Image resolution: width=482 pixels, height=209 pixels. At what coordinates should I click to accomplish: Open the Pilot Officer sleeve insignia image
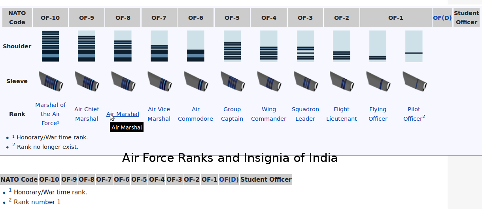[414, 81]
